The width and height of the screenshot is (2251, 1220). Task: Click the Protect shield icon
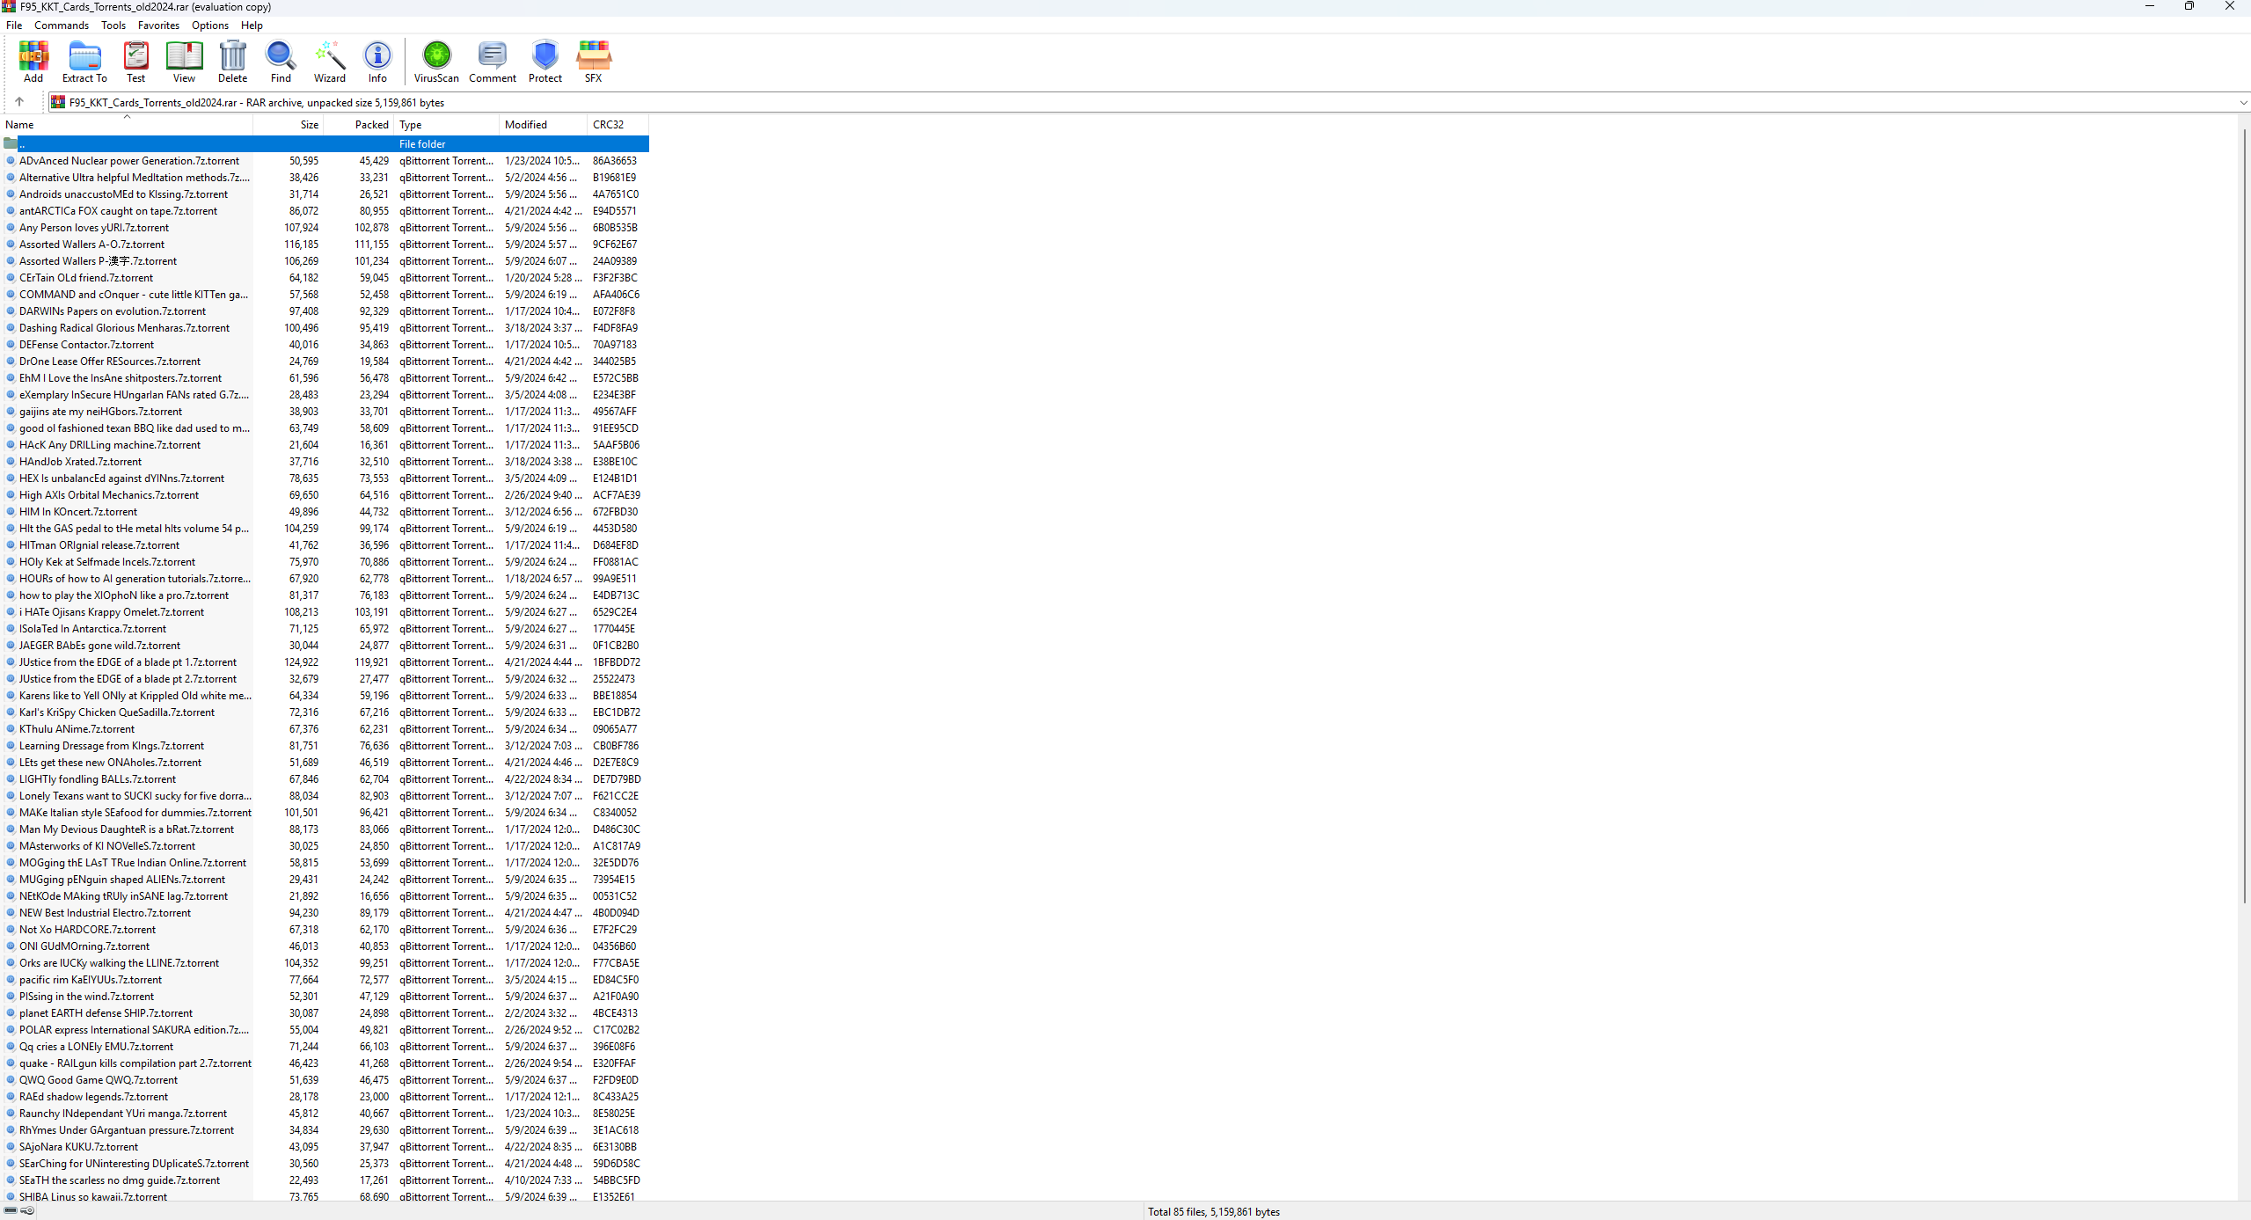545,62
